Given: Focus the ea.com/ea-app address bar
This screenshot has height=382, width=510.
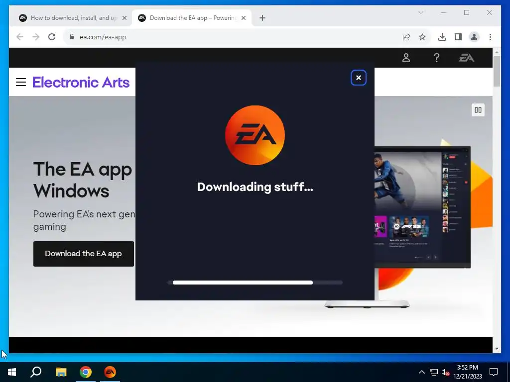Looking at the screenshot, I should pyautogui.click(x=234, y=37).
